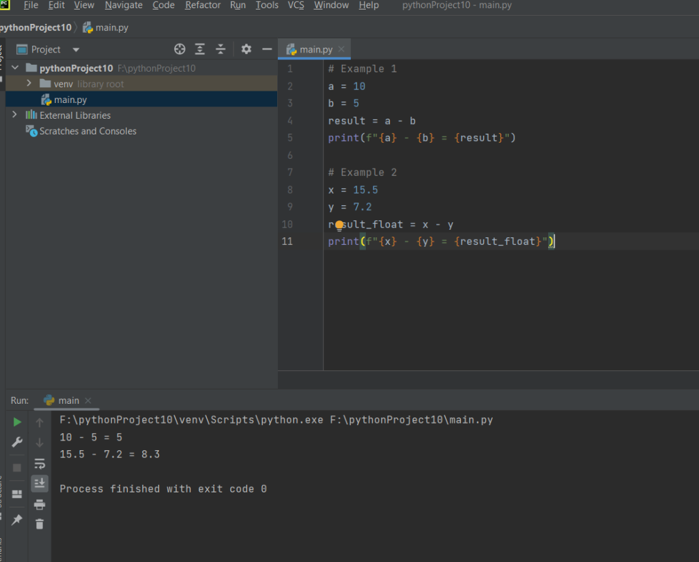Click the locate target crosshair icon
The image size is (699, 562).
tap(180, 49)
